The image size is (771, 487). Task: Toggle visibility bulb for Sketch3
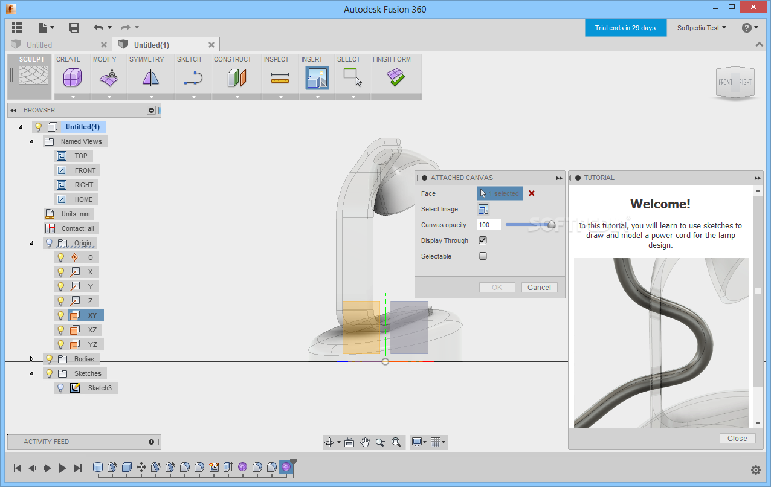coord(60,388)
